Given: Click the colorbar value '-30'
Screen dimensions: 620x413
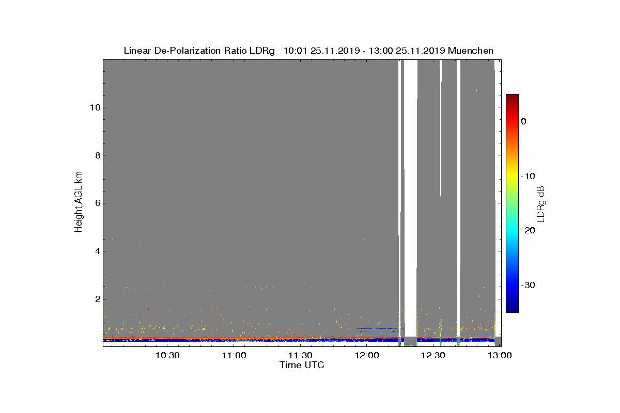Looking at the screenshot, I should (528, 285).
